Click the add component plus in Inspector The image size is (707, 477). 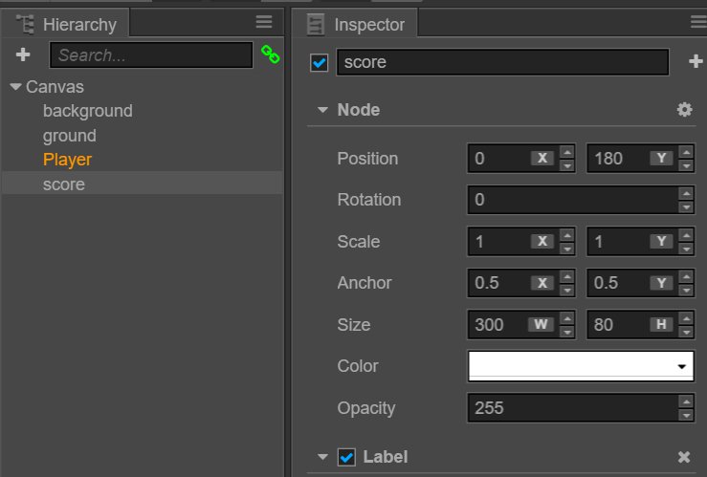(696, 62)
